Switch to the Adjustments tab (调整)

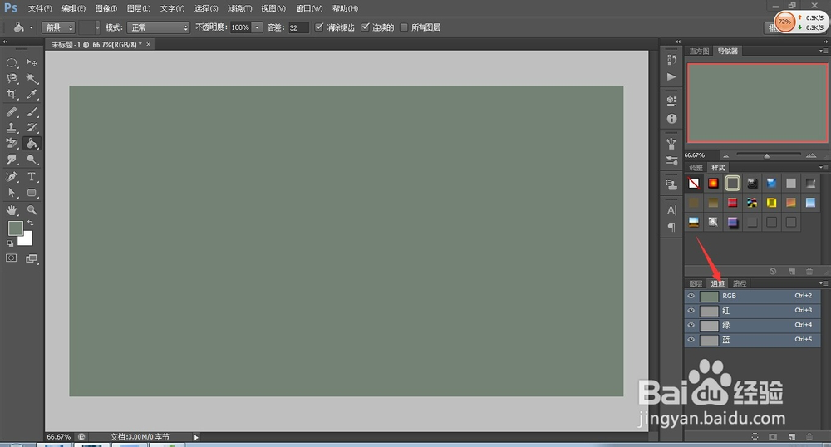point(696,168)
